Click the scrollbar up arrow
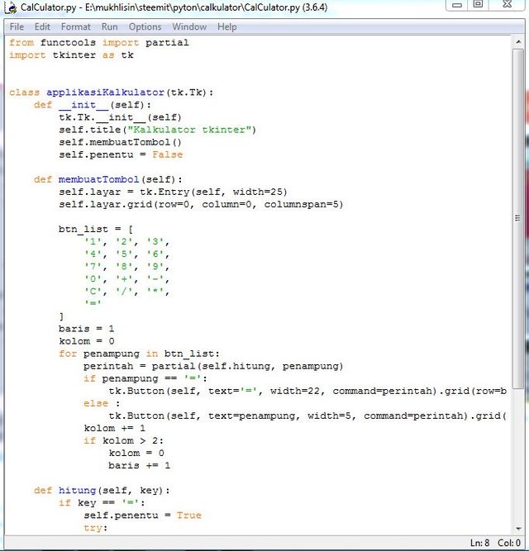The width and height of the screenshot is (529, 551). click(x=518, y=42)
